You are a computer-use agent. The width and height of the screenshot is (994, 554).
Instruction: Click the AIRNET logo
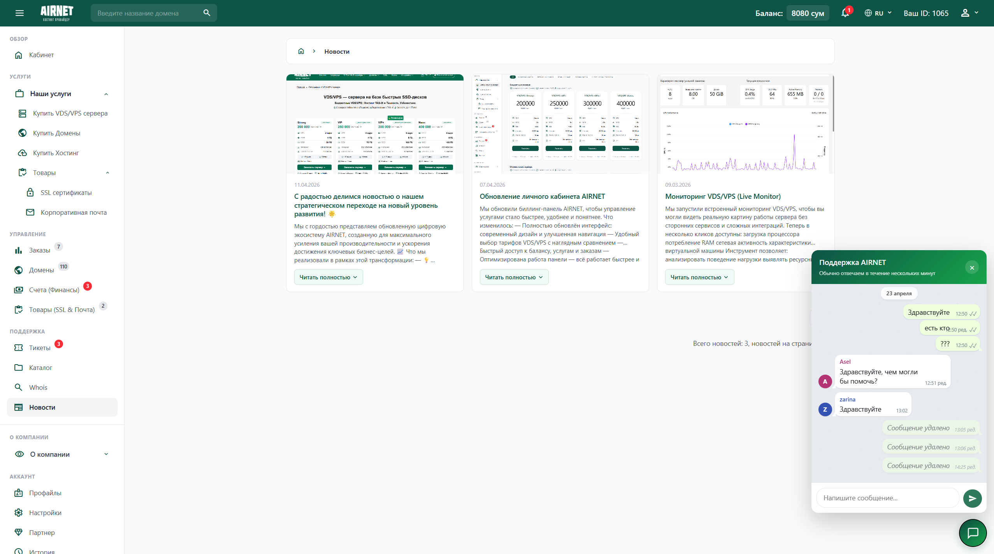point(57,13)
